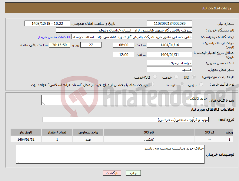Select the خدمت radio button

pyautogui.click(x=176, y=77)
